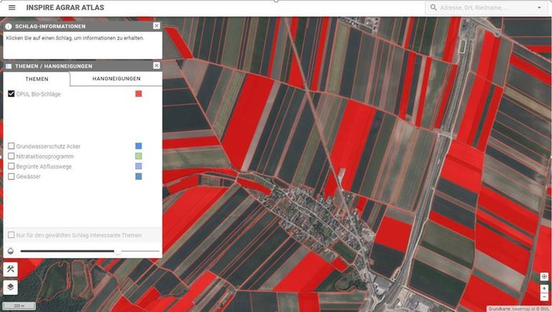Select the Themen tab

(37, 79)
